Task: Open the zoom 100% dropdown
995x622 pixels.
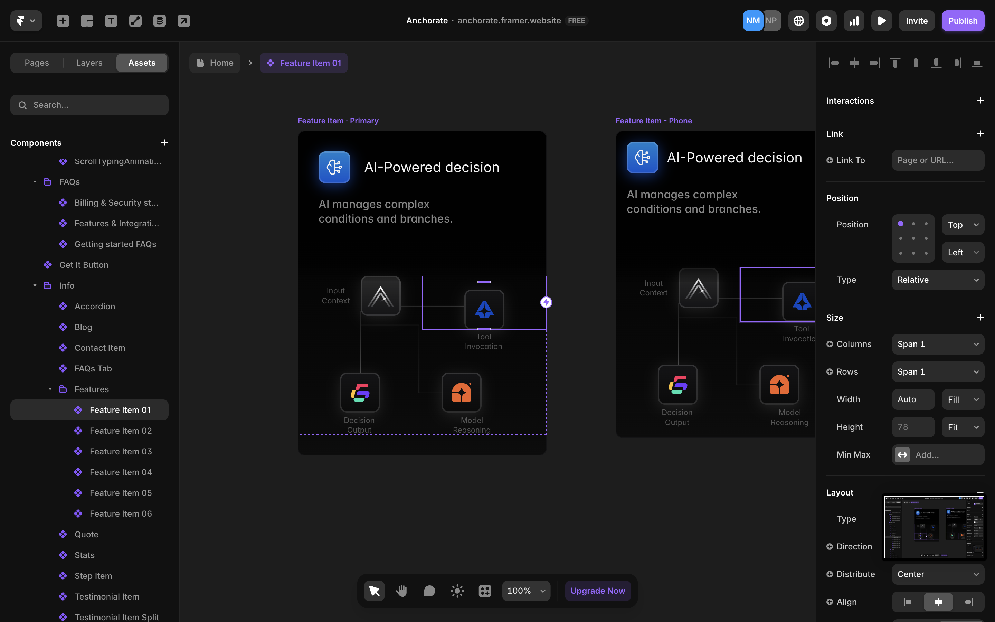Action: [526, 591]
